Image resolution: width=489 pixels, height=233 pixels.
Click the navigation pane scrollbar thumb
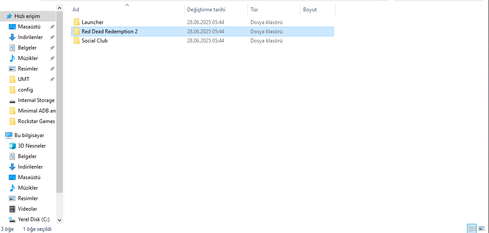tap(60, 102)
